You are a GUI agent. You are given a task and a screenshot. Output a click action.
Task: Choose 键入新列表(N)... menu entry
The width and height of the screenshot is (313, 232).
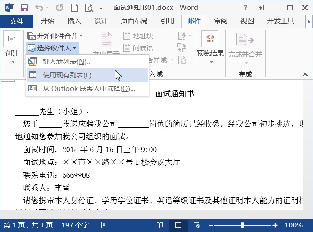(x=87, y=62)
